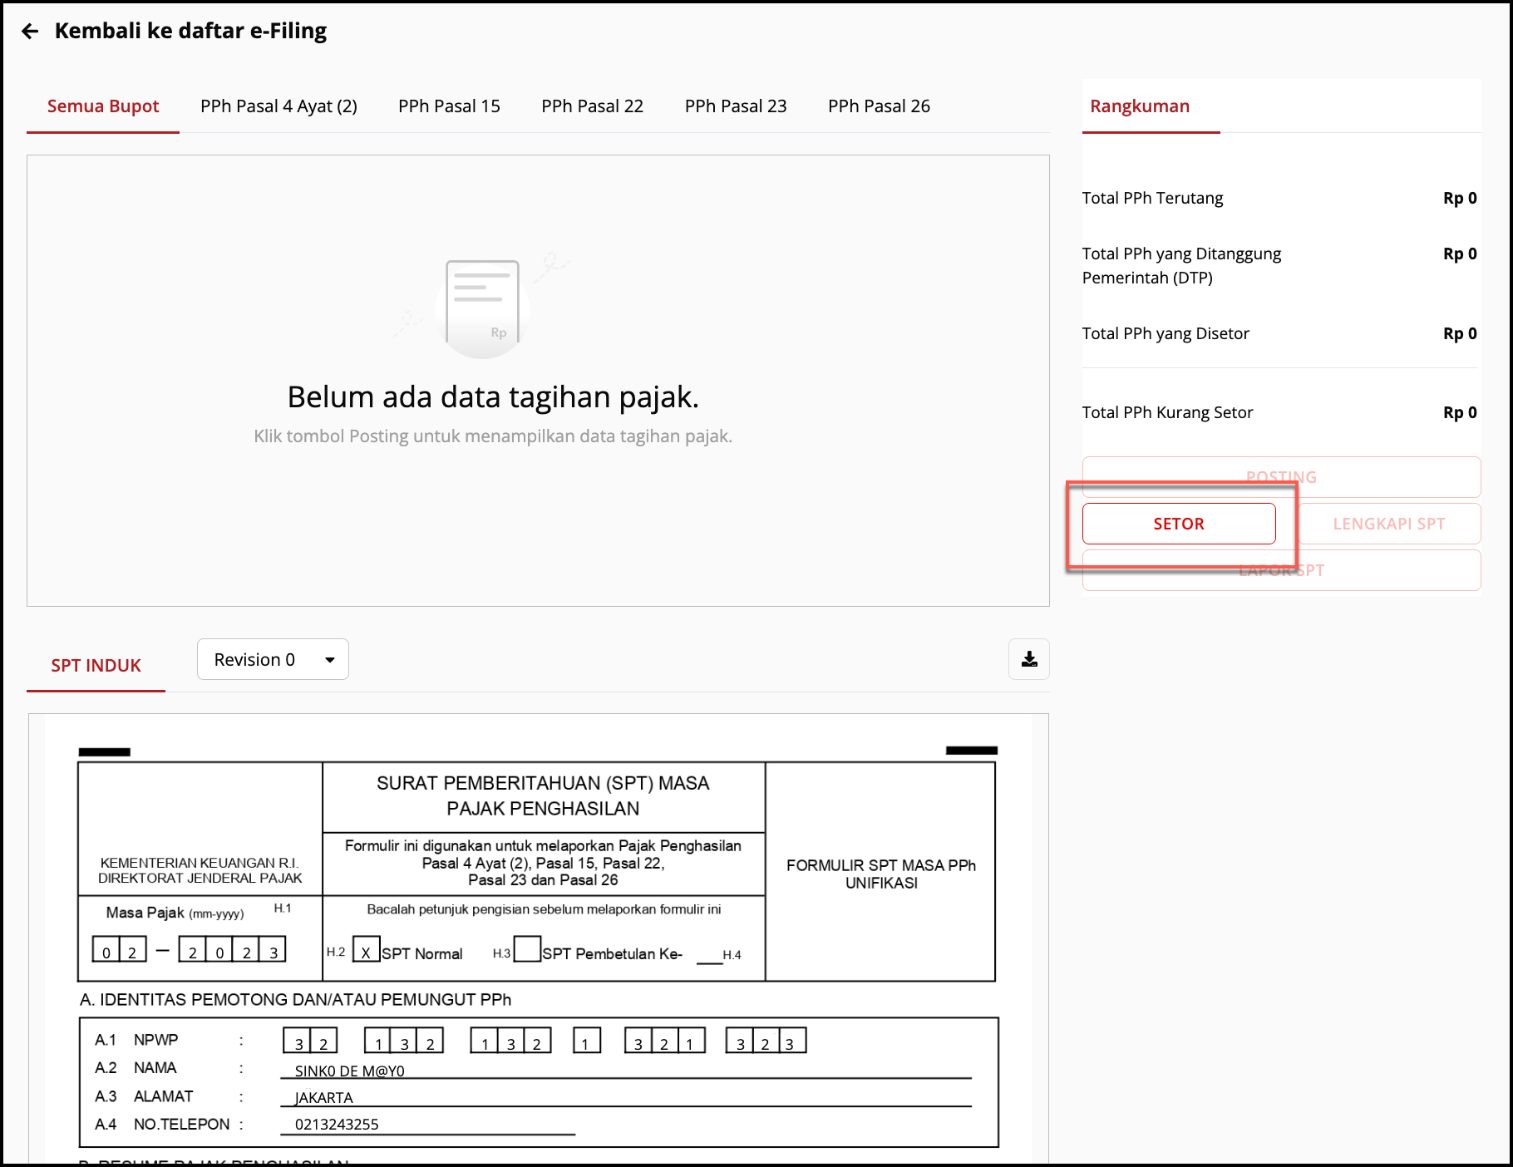The height and width of the screenshot is (1167, 1513).
Task: View the PPh Pasal 26 tab
Action: tap(878, 106)
